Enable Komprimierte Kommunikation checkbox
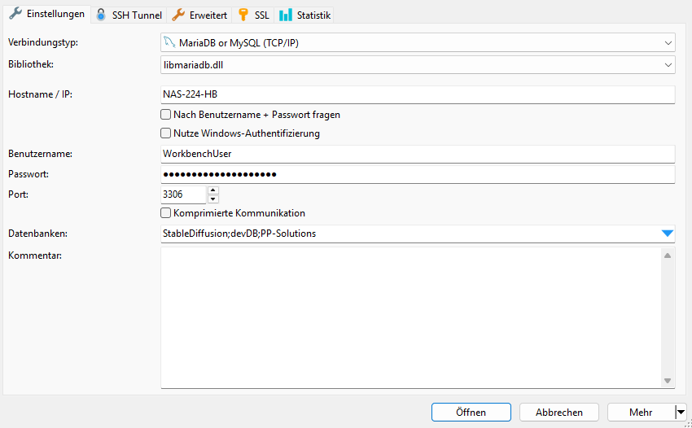This screenshot has width=692, height=428. 166,213
